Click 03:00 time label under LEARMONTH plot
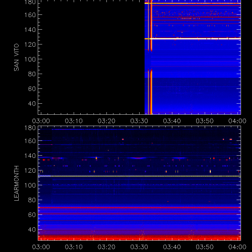This screenshot has width=252, height=252. tap(41, 247)
